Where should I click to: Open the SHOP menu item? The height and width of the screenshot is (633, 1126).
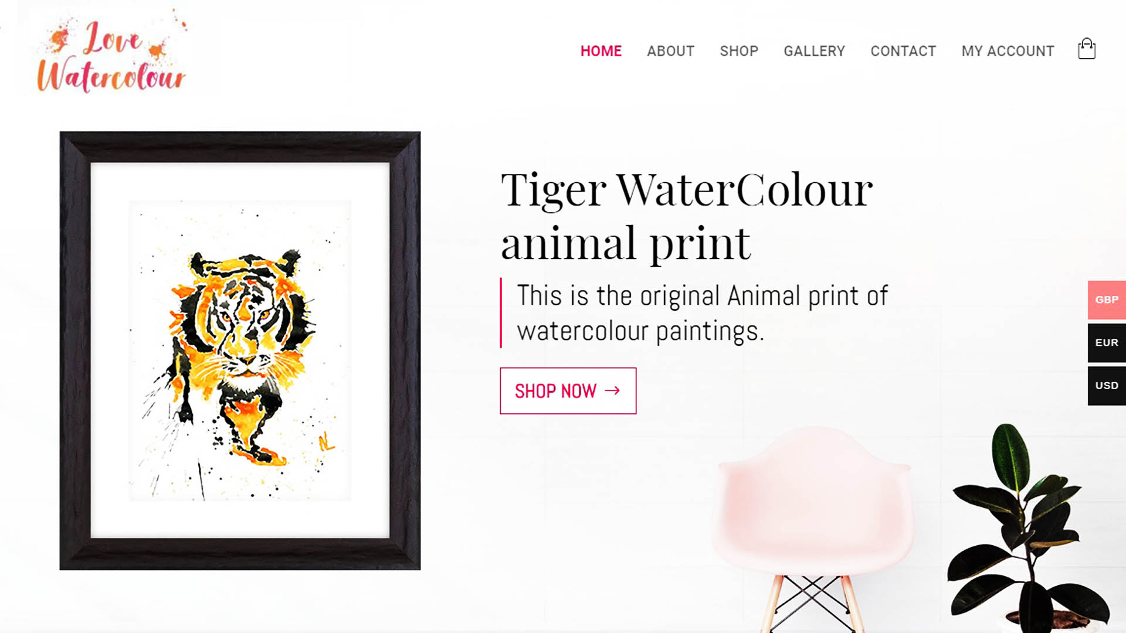(x=739, y=51)
